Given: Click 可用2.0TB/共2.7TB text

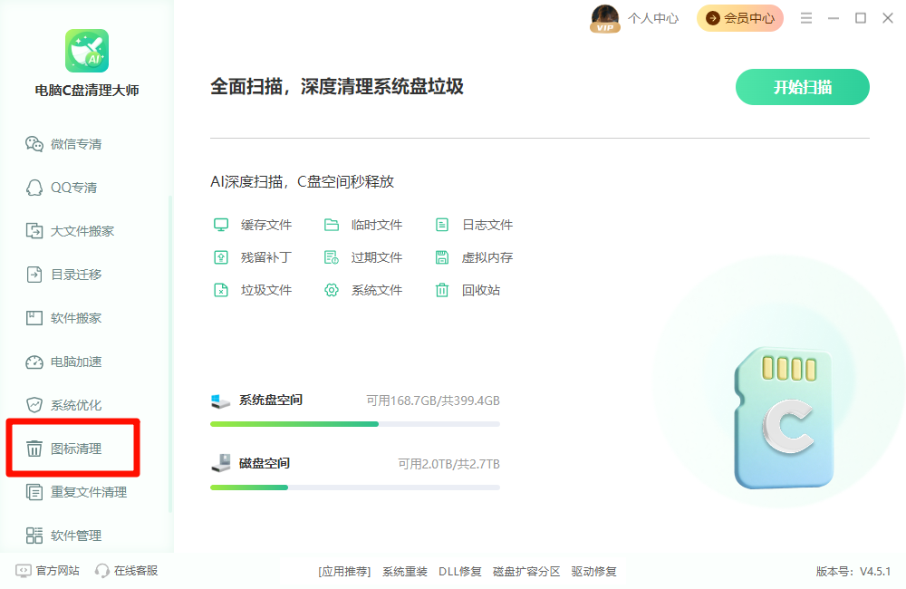Looking at the screenshot, I should (x=448, y=464).
